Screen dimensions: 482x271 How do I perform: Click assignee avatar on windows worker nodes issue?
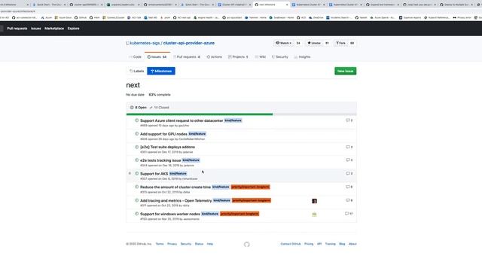pos(314,215)
